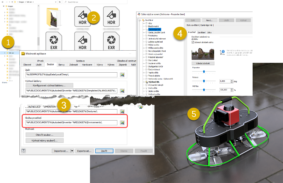Switch to the Obecné tab
This screenshot has height=183, width=283.
27,65
